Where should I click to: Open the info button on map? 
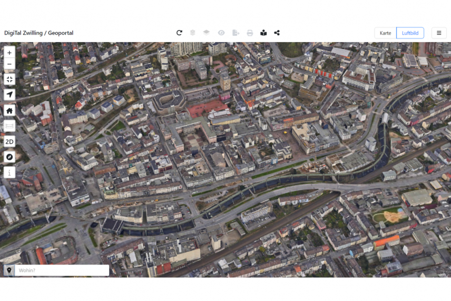[9, 172]
